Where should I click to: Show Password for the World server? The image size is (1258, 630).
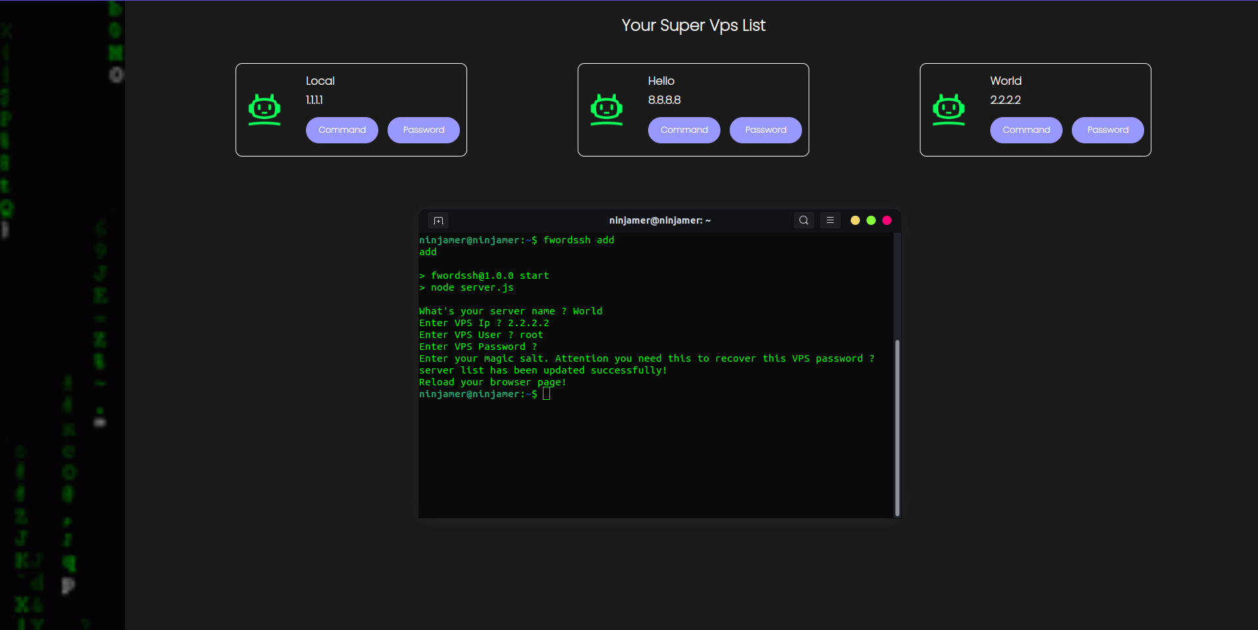[1108, 130]
